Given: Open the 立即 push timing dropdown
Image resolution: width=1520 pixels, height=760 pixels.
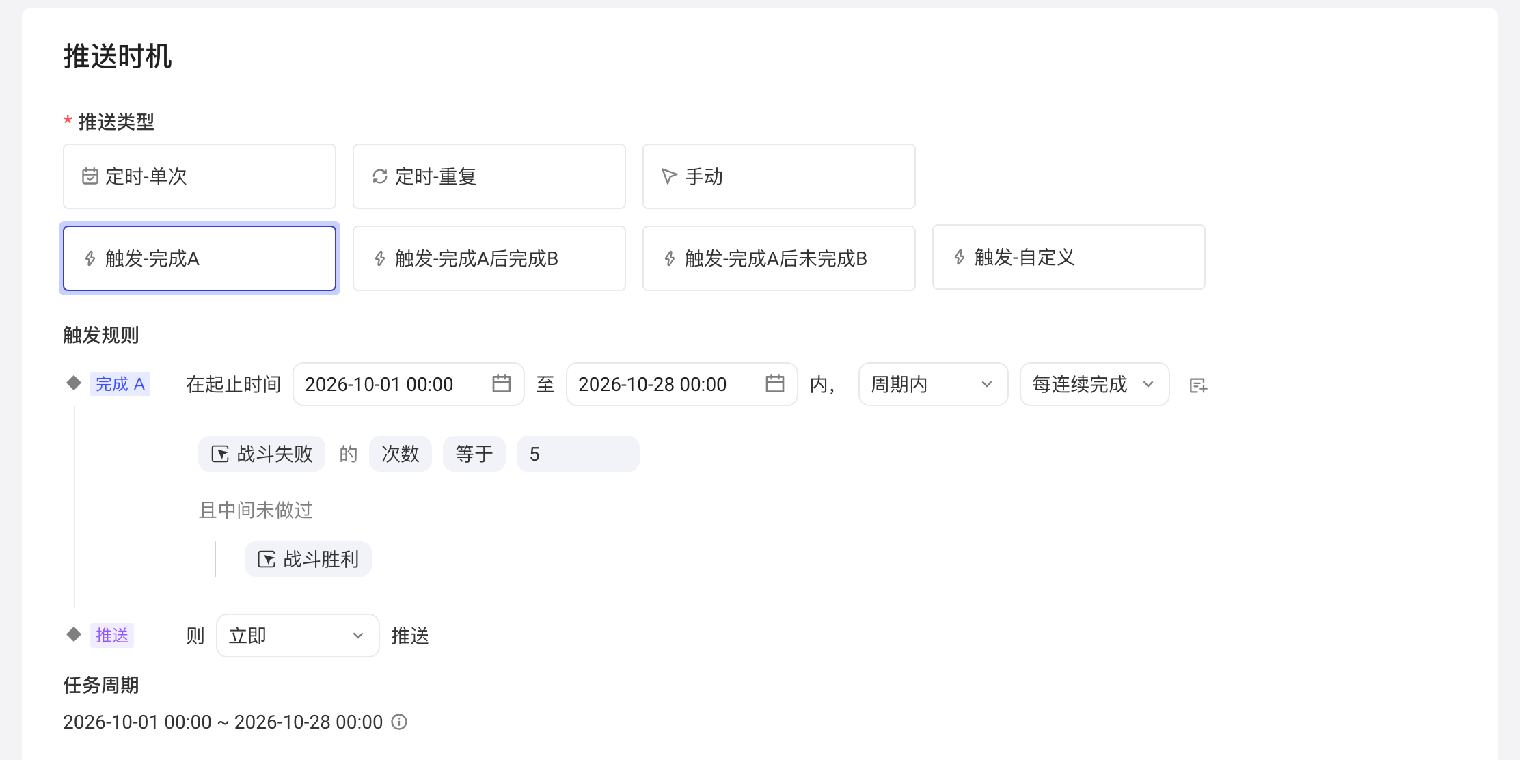Looking at the screenshot, I should click(298, 636).
